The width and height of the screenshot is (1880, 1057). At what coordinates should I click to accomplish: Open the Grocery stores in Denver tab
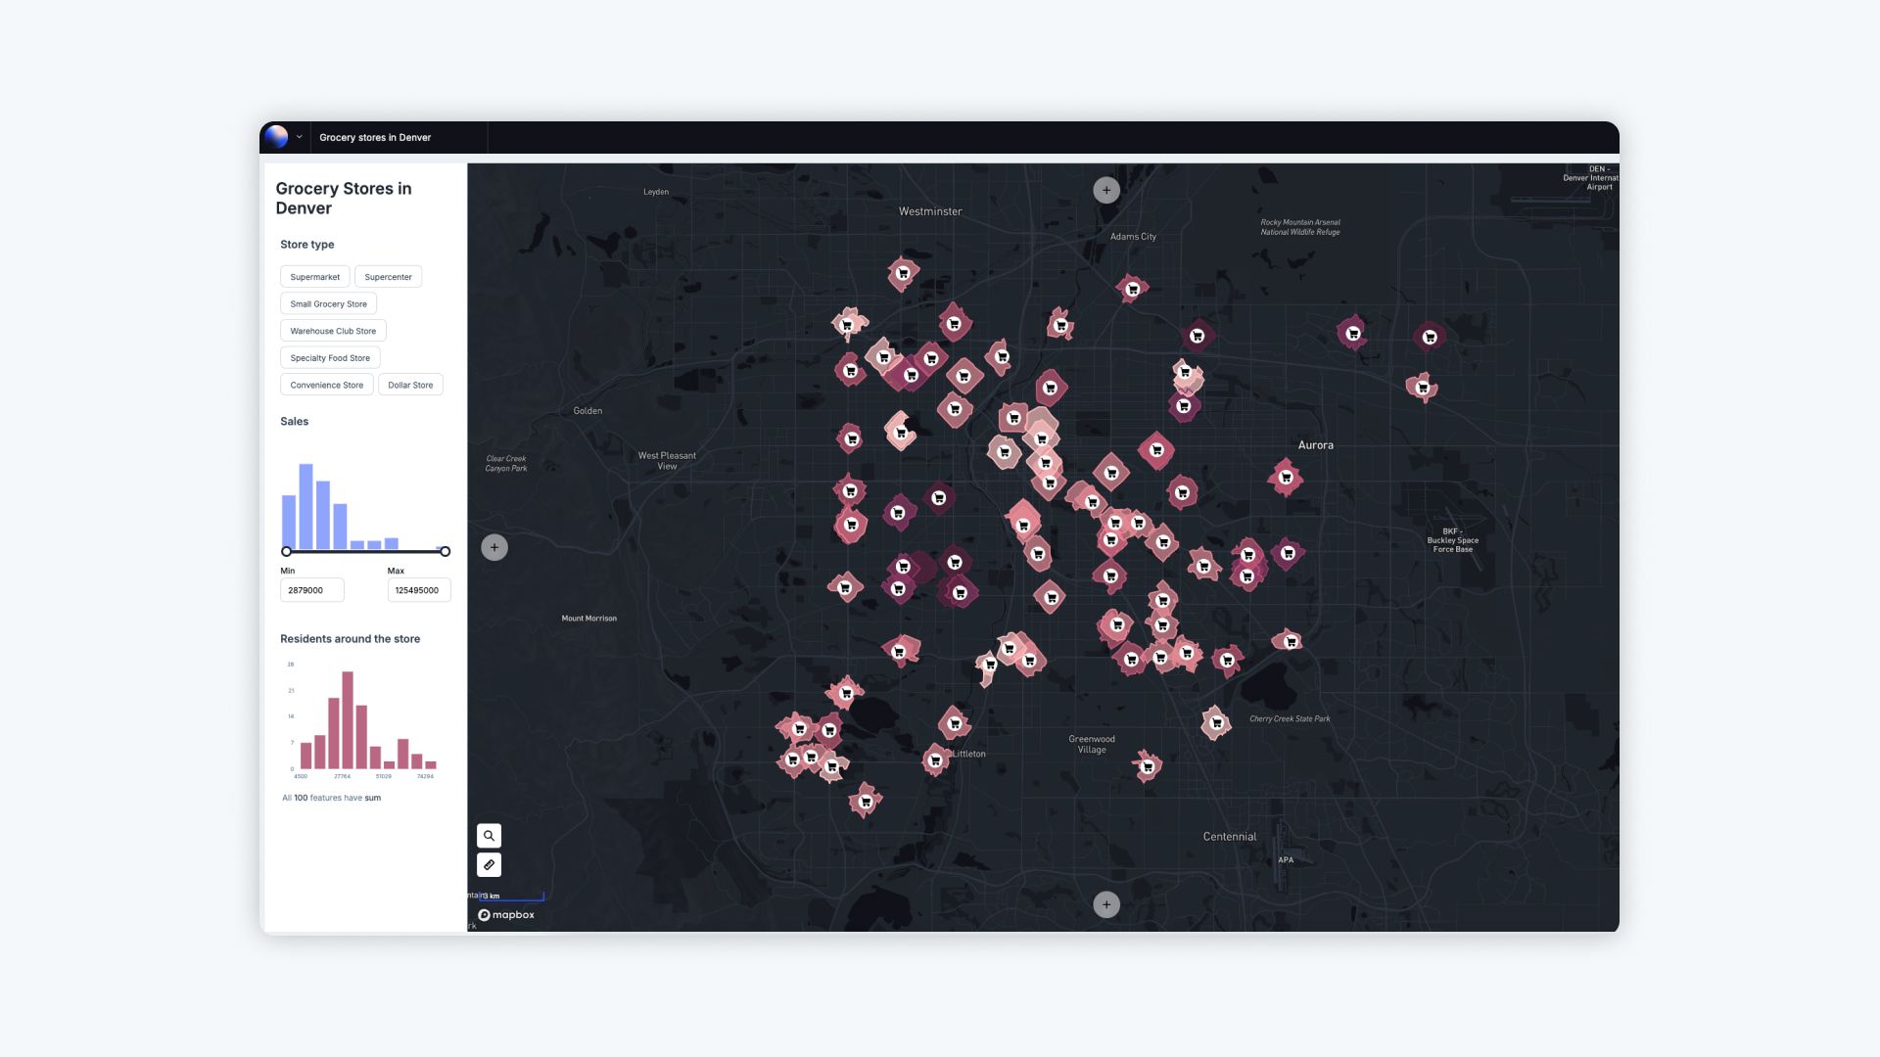coord(375,137)
